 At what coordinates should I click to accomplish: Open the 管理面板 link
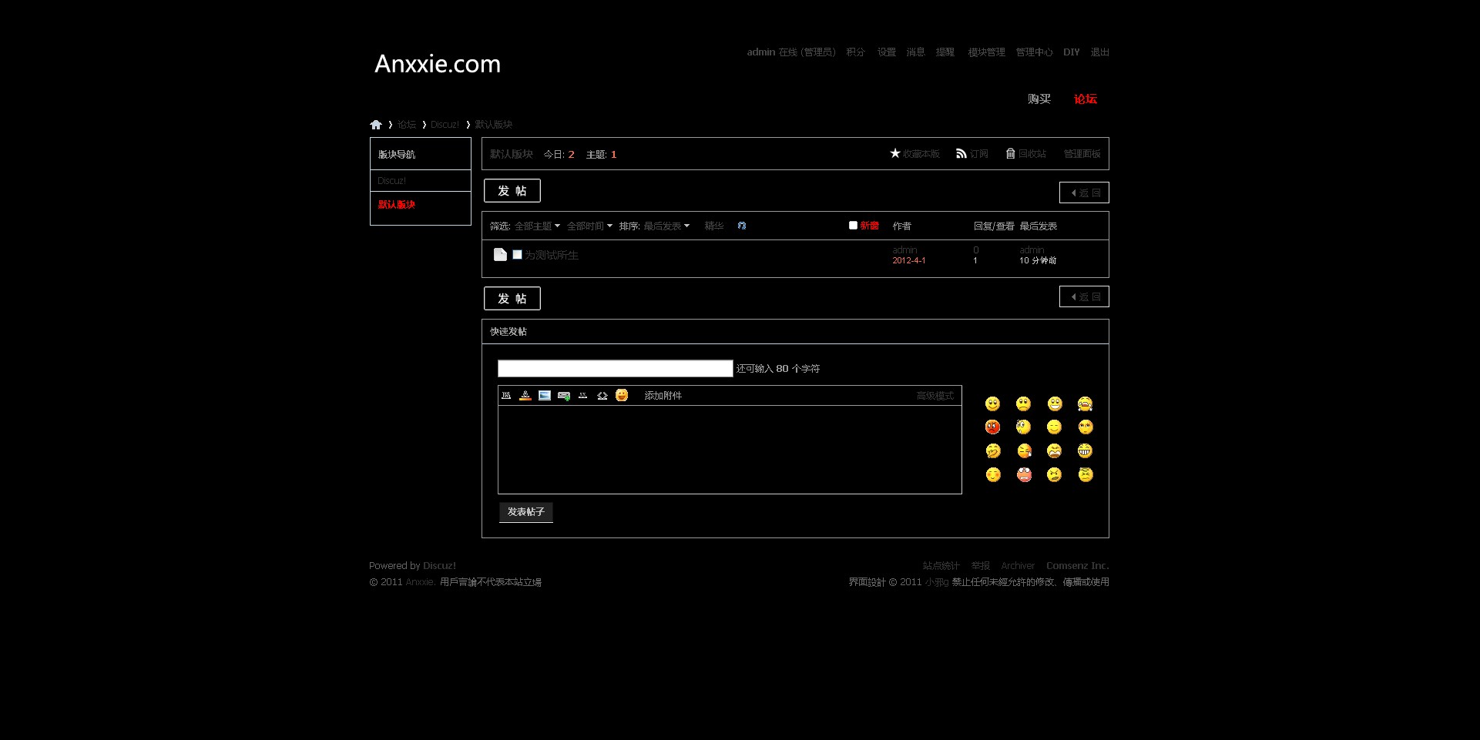(1082, 154)
